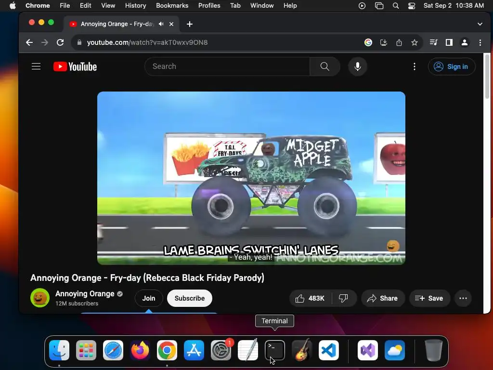The image size is (493, 370).
Task: Subscribe to Annoying Orange
Action: coord(190,298)
